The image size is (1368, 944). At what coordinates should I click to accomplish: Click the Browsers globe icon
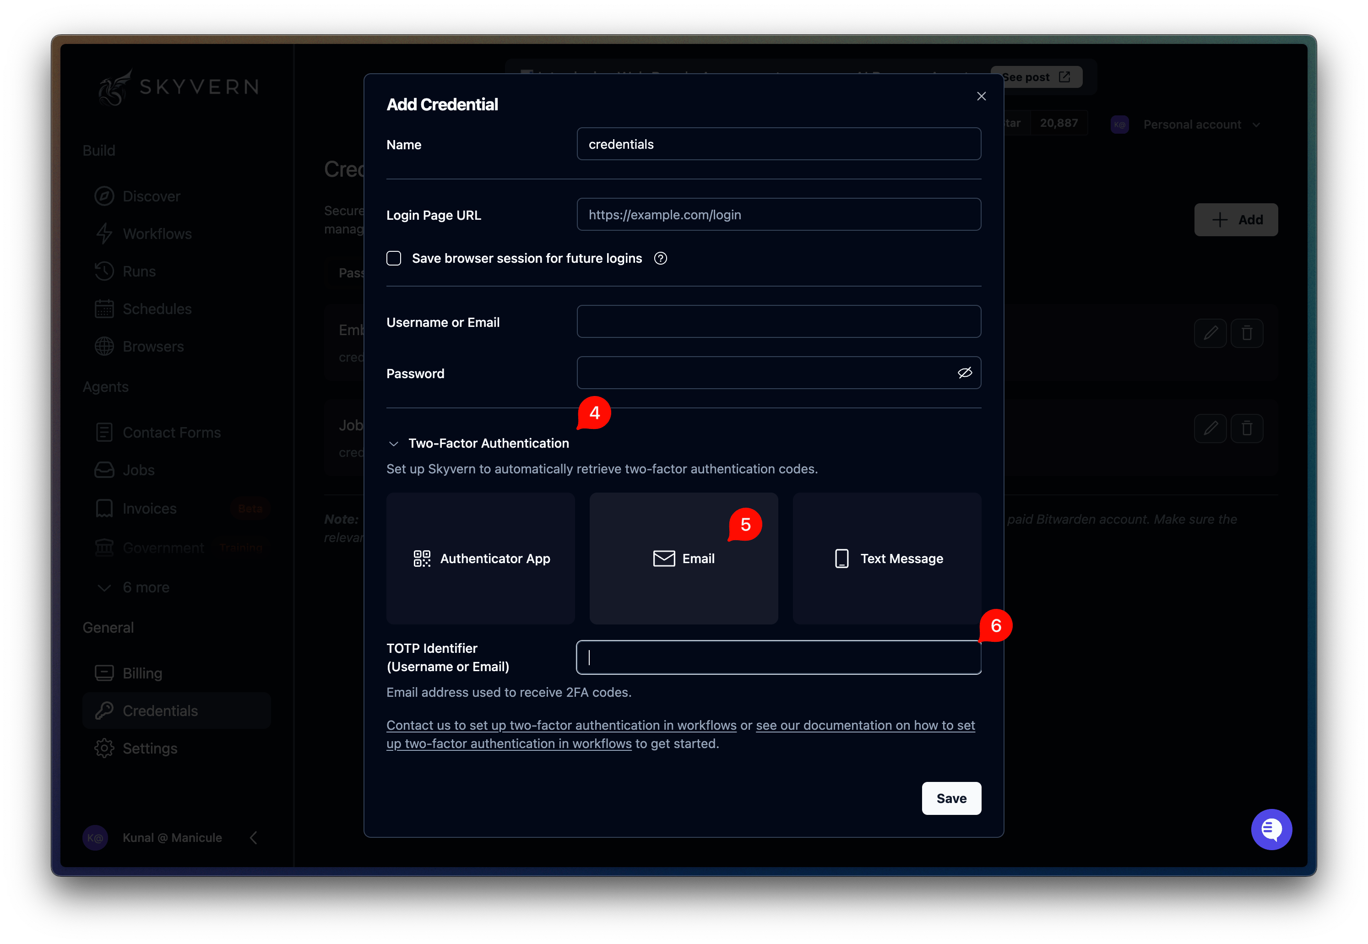click(x=104, y=346)
